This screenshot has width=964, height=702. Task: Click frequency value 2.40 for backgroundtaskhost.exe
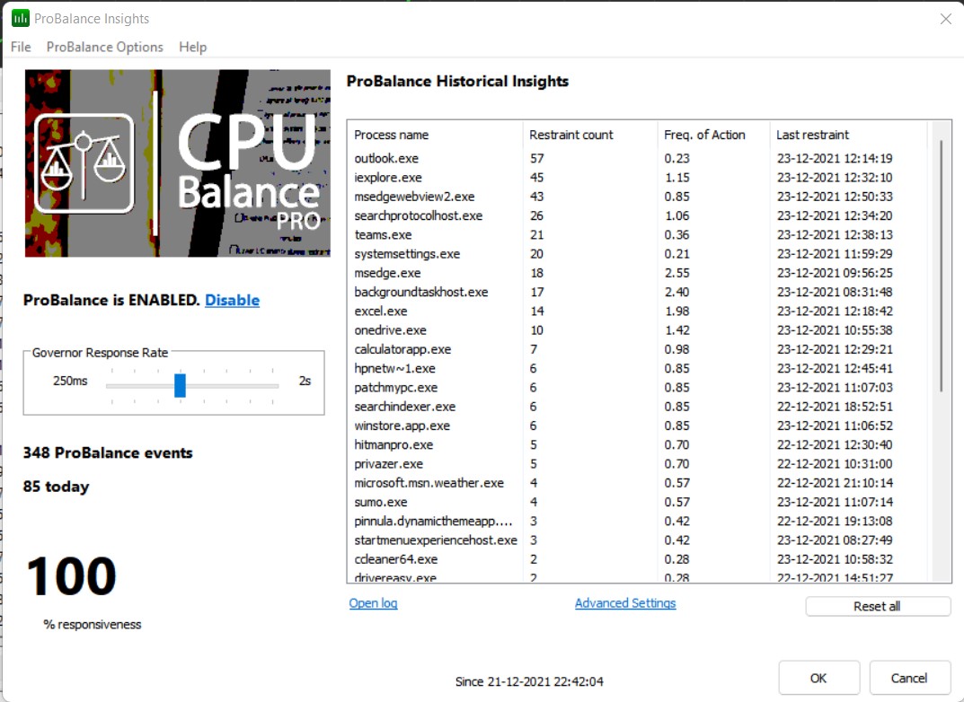click(x=677, y=292)
